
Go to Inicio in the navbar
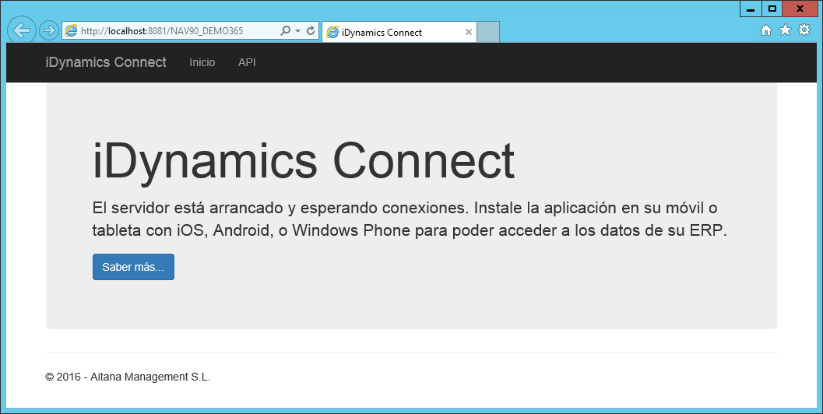coord(202,62)
